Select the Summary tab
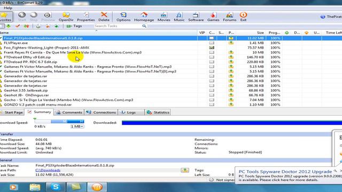Viewport: 342px width, 192px height. (x=39, y=112)
